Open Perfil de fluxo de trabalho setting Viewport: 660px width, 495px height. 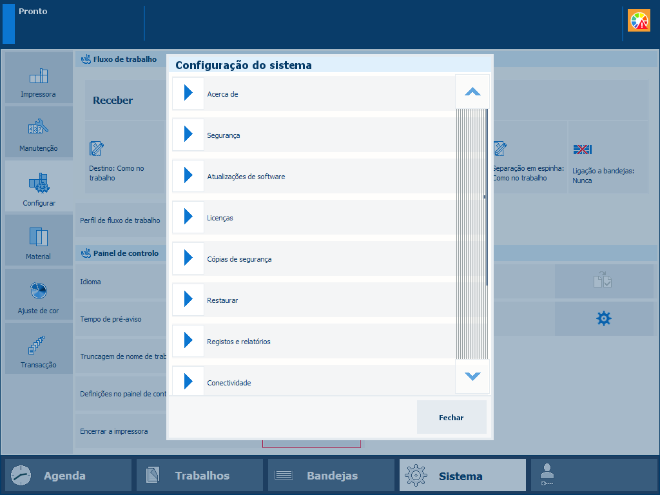(121, 220)
